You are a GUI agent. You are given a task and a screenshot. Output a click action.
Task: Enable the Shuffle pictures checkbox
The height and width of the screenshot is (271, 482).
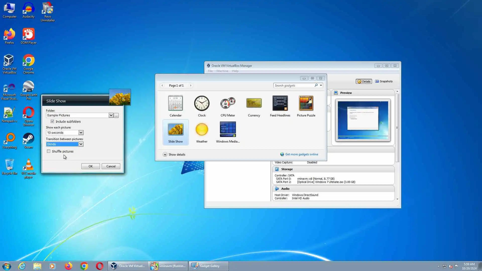pos(49,151)
